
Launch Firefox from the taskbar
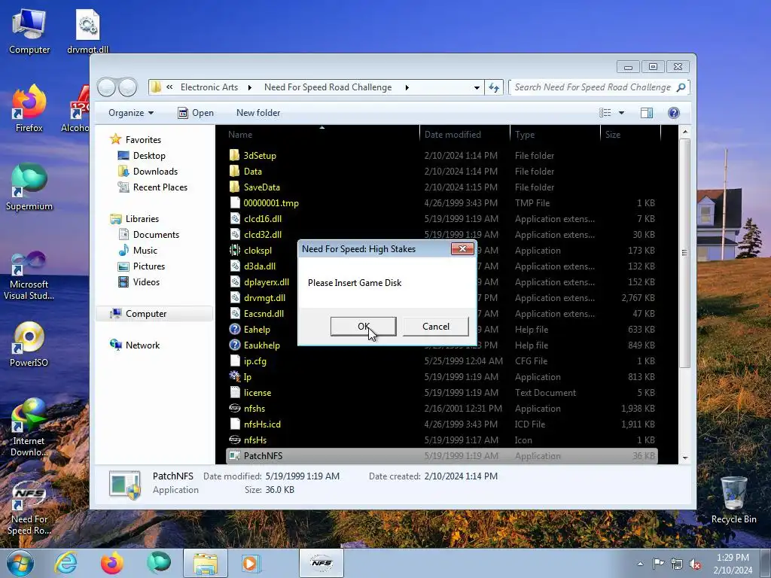[x=112, y=563]
